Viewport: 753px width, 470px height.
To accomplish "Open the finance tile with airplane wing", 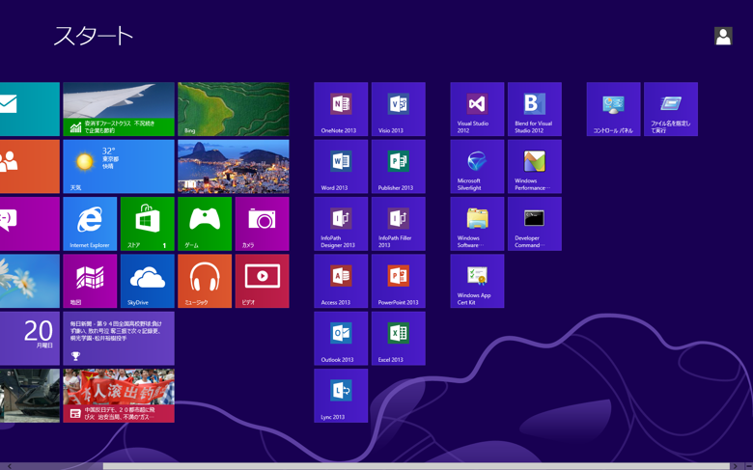I will (x=119, y=109).
